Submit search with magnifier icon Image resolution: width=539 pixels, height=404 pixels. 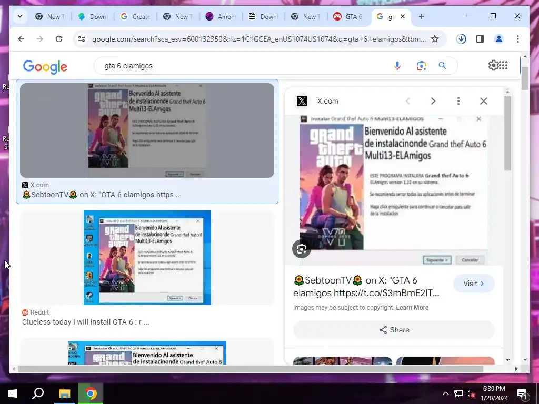pyautogui.click(x=442, y=66)
